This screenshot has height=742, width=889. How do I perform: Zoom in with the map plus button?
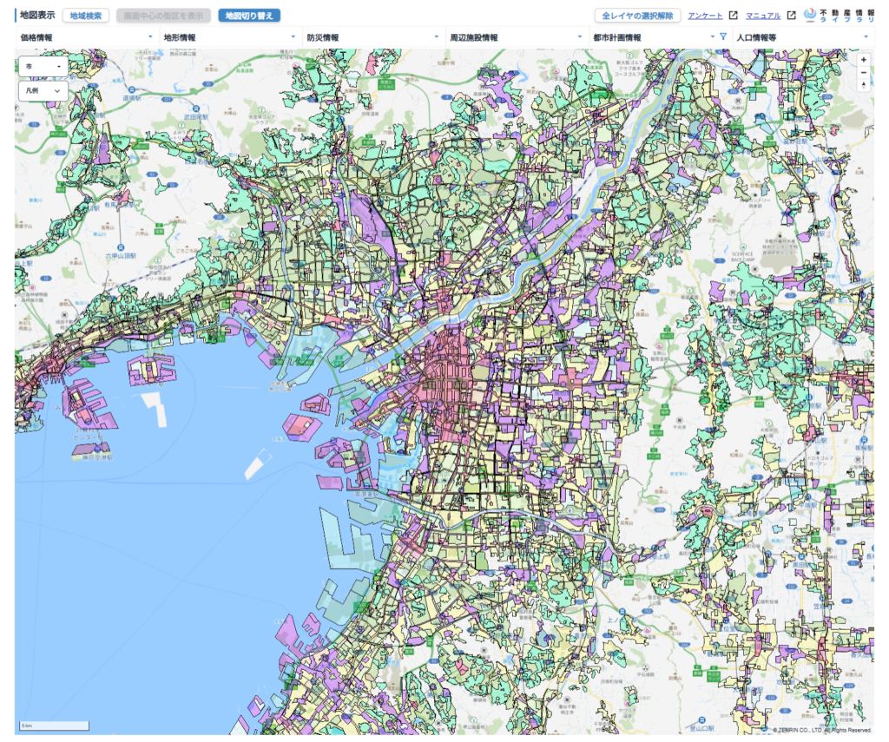pos(863,61)
